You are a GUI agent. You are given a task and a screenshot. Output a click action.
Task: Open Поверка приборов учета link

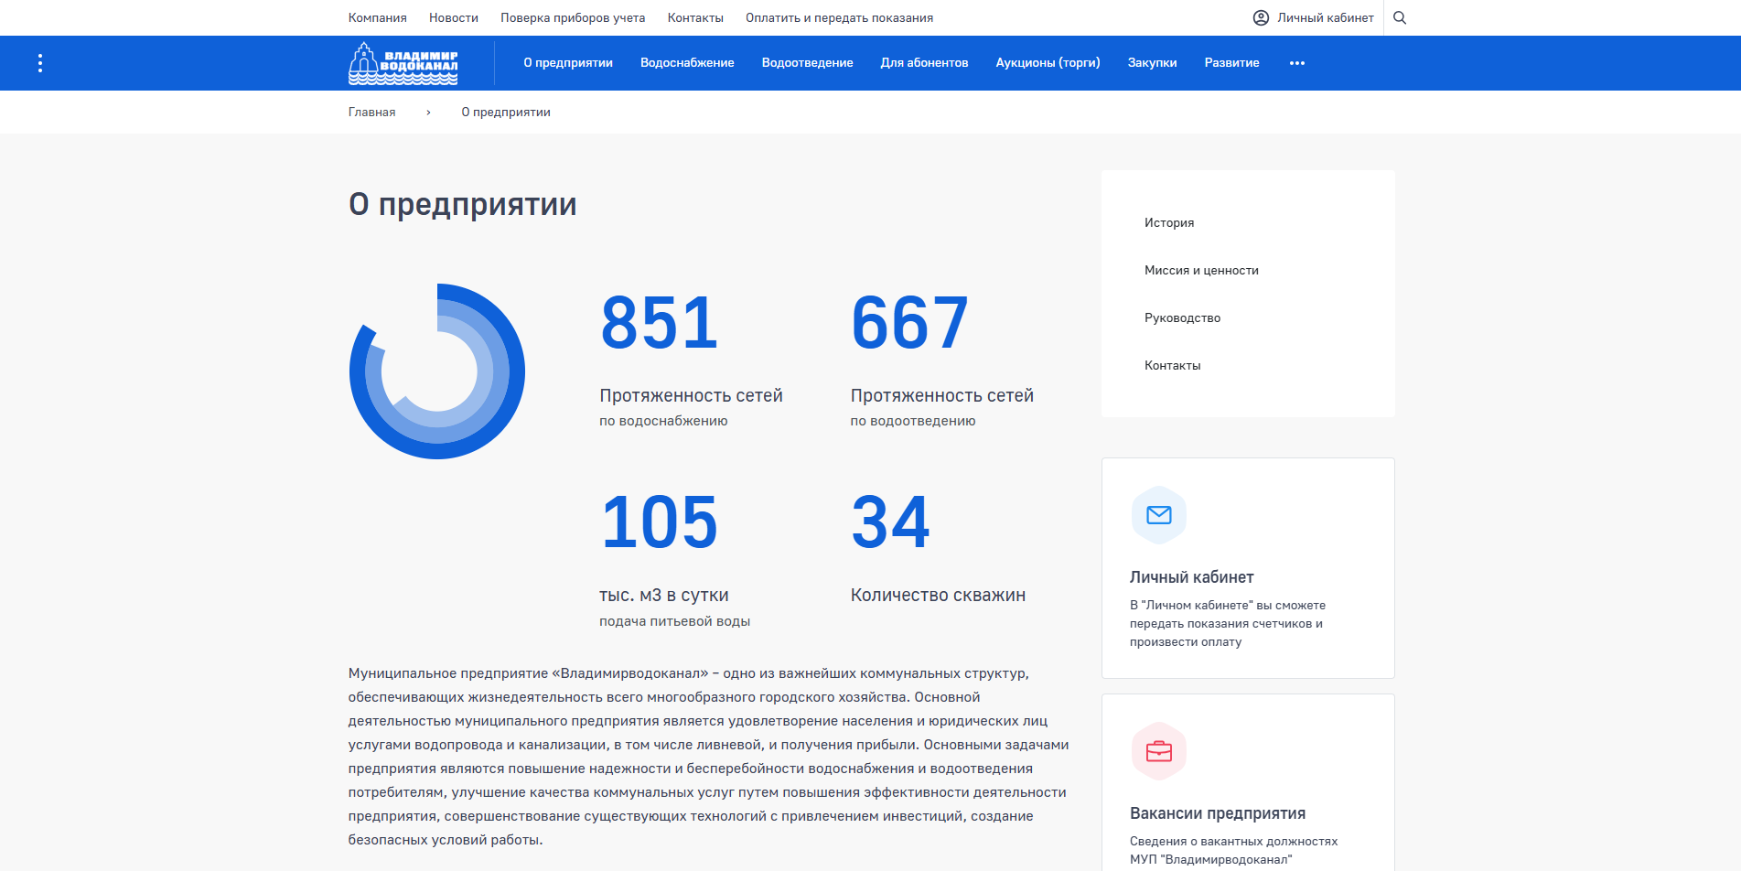pos(573,17)
